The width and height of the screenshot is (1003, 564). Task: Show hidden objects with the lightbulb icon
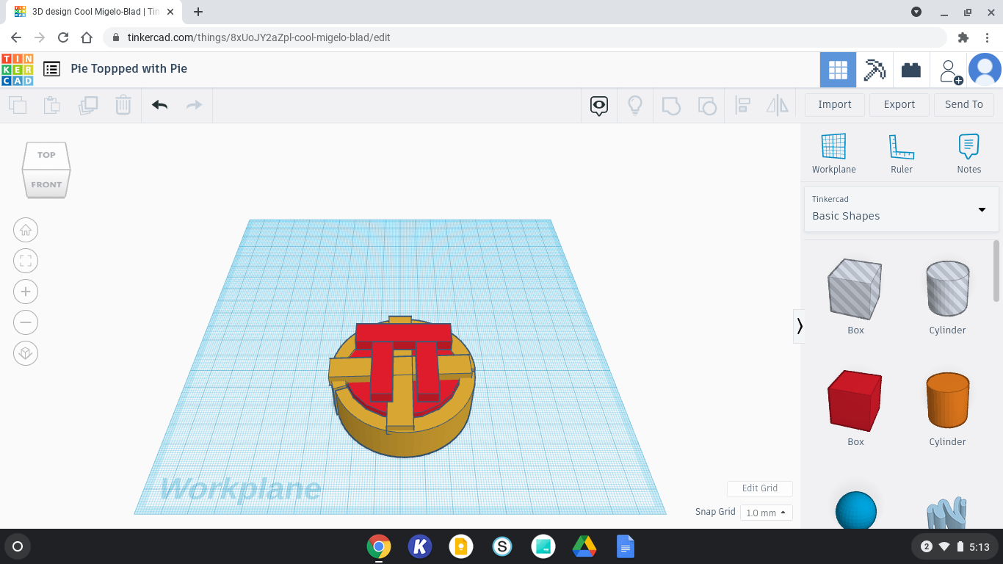(x=634, y=105)
